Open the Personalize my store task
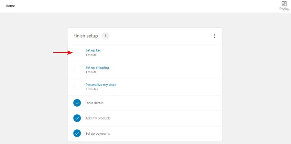Viewport: 291px width, 144px height. [101, 85]
